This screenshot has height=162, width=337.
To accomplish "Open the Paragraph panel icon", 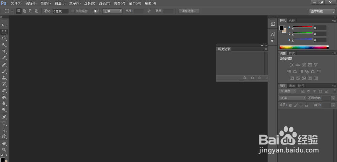I will coord(273,41).
